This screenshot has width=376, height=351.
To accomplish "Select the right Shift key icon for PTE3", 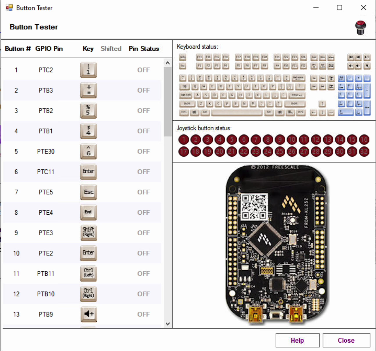I will [x=88, y=233].
